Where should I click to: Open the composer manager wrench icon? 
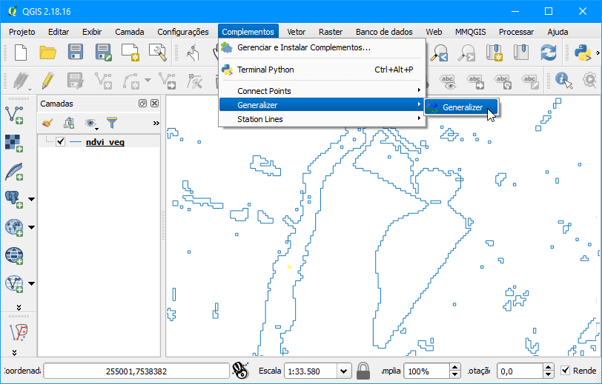tap(157, 53)
